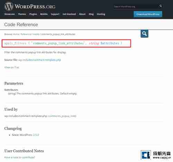The height and width of the screenshot is (162, 173).
Task: Click the filter description sentence
Action: [x=35, y=52]
